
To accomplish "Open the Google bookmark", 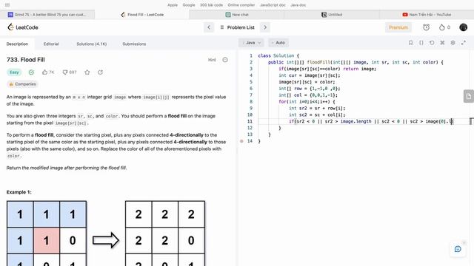I will 189,5.
